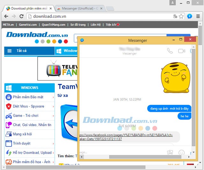204x170 pixels.
Task: Click the Chrome user profile button
Action: pyautogui.click(x=172, y=3)
